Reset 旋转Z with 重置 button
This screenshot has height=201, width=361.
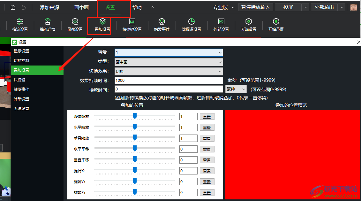click(207, 192)
